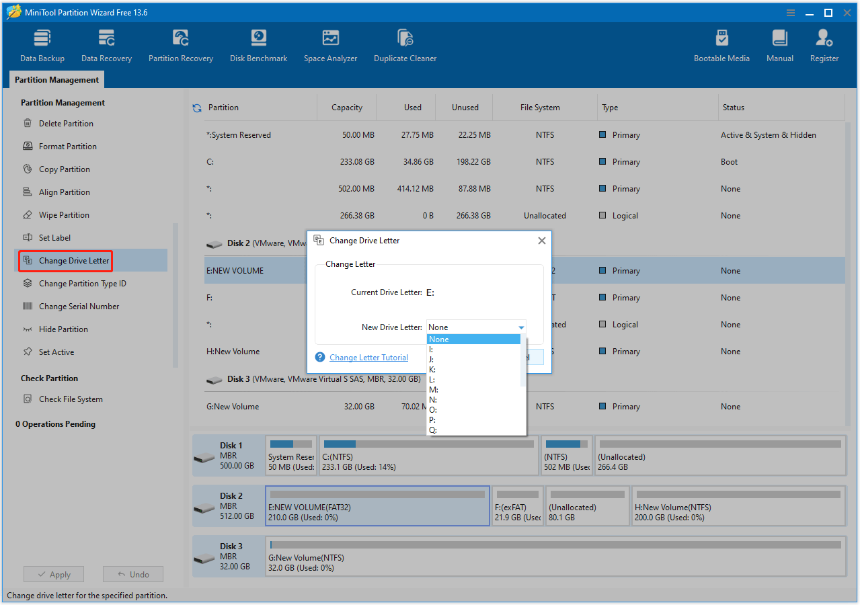Click the Apply button
This screenshot has height=605, width=860.
54,575
